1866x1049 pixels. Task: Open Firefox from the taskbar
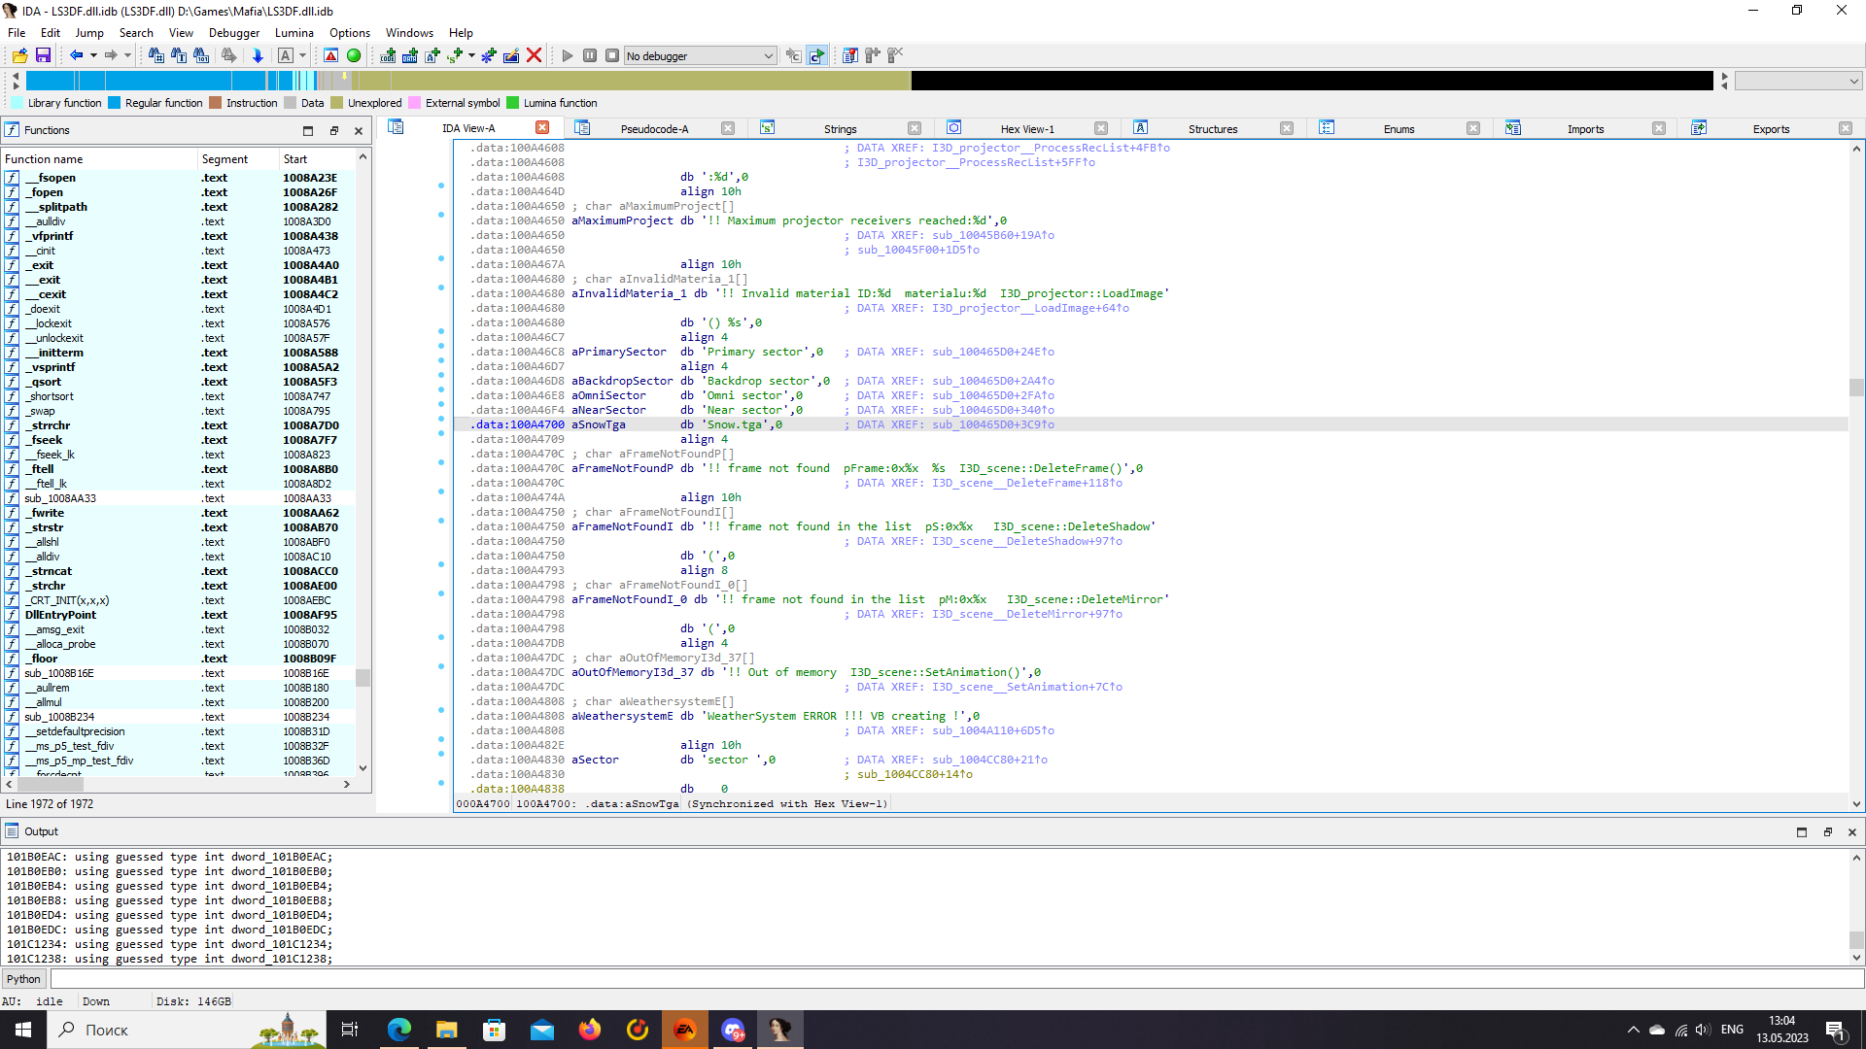(590, 1030)
